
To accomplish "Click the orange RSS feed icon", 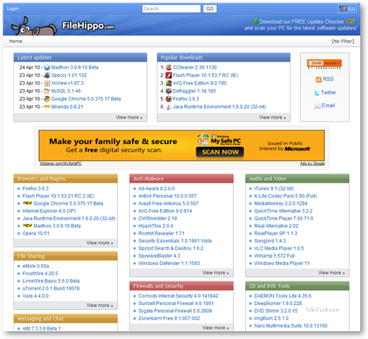I will pyautogui.click(x=319, y=80).
